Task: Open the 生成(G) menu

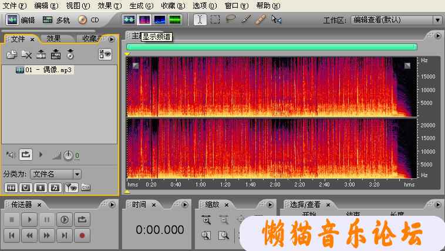Action: pos(141,5)
